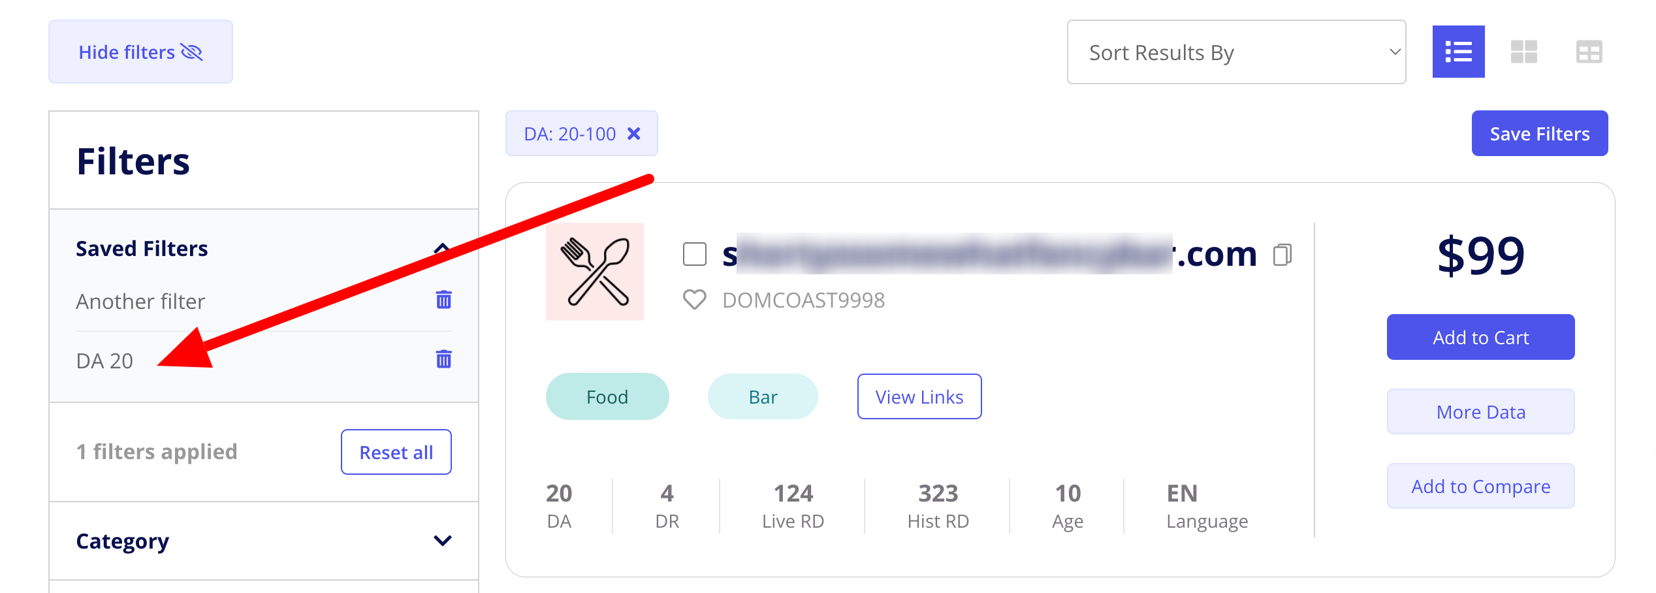The height and width of the screenshot is (593, 1656).
Task: Expand the Category filter section
Action: click(442, 541)
